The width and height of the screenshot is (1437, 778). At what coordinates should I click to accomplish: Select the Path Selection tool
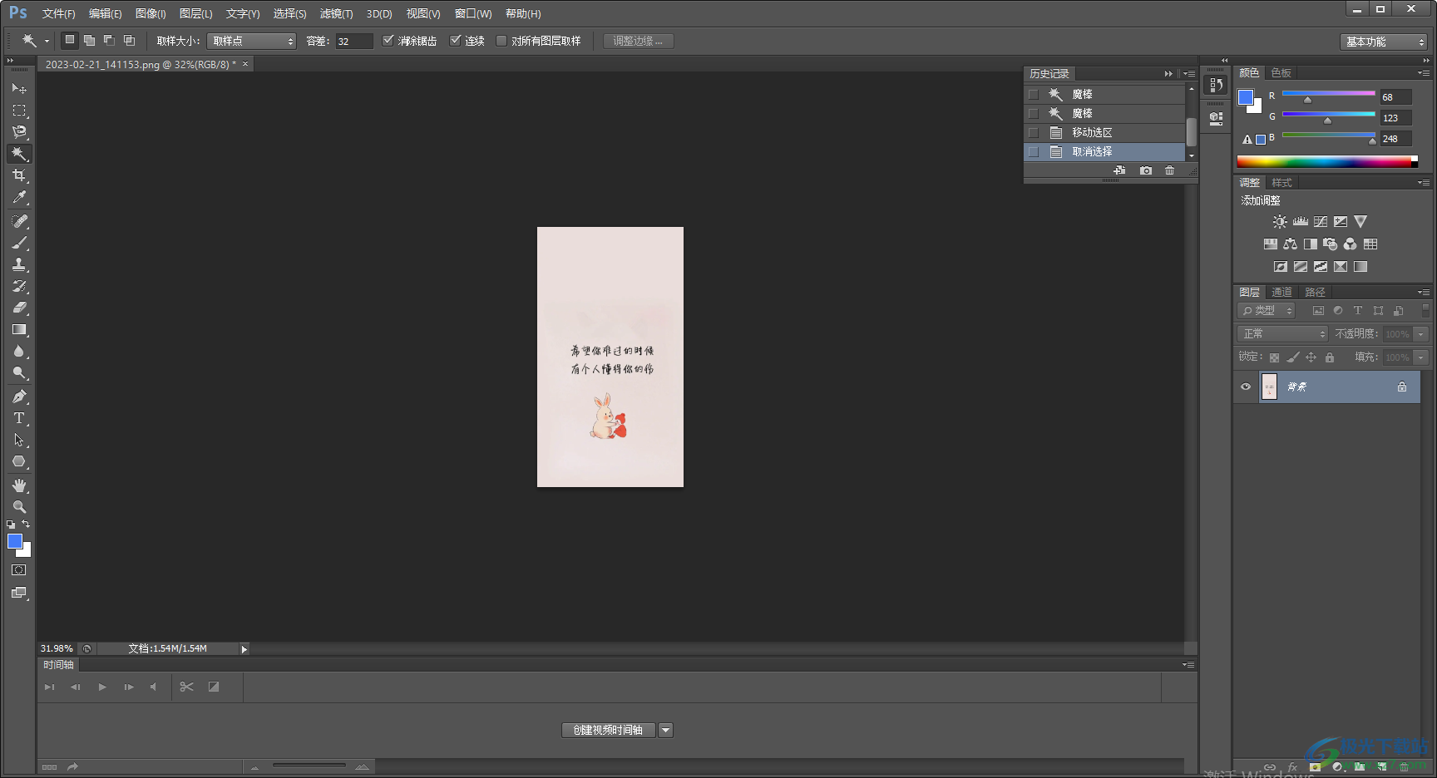pos(19,440)
